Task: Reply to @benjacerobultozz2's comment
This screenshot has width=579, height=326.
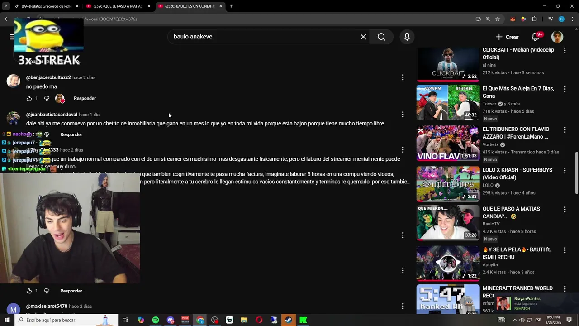Action: (x=85, y=98)
